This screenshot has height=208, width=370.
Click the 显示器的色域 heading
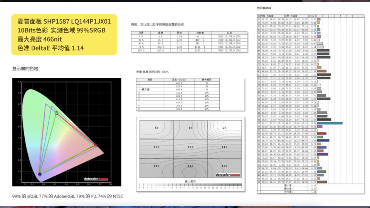tap(25, 69)
